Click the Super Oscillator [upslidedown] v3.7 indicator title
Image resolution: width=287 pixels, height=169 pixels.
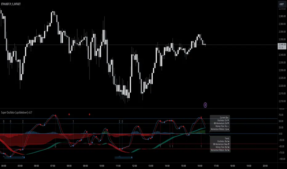point(17,112)
